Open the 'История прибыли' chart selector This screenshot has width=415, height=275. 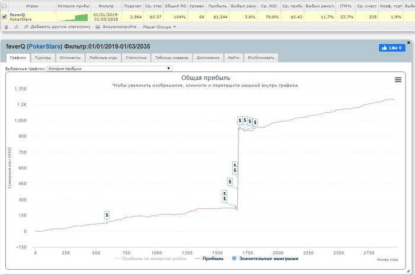pos(109,69)
